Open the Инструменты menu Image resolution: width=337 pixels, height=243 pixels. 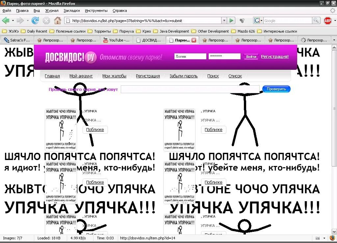pos(96,11)
